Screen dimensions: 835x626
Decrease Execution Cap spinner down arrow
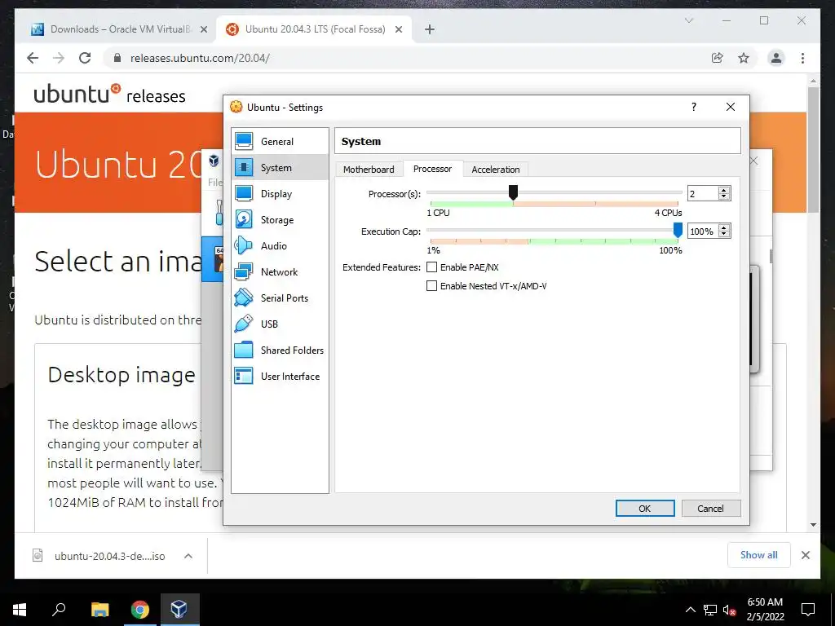point(724,234)
